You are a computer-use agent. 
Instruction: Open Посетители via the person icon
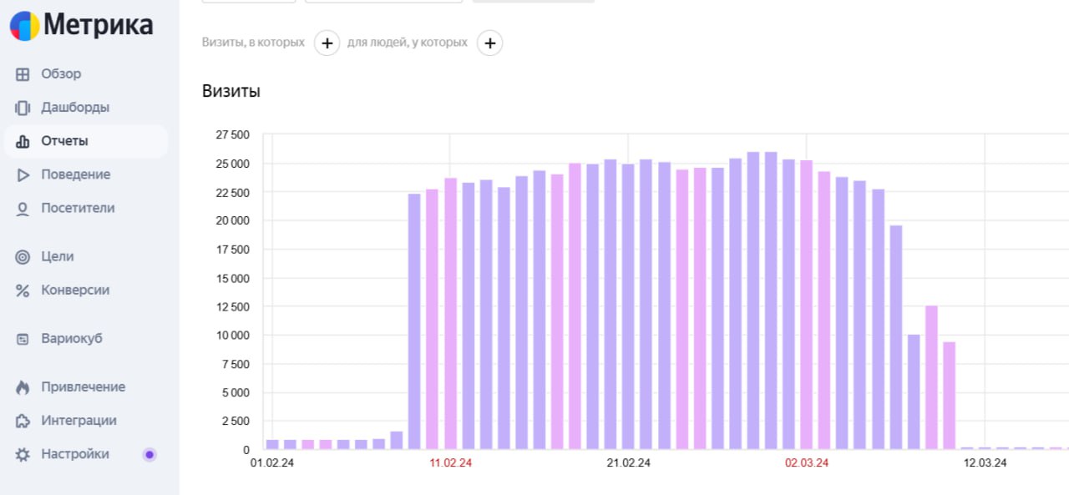pyautogui.click(x=23, y=209)
